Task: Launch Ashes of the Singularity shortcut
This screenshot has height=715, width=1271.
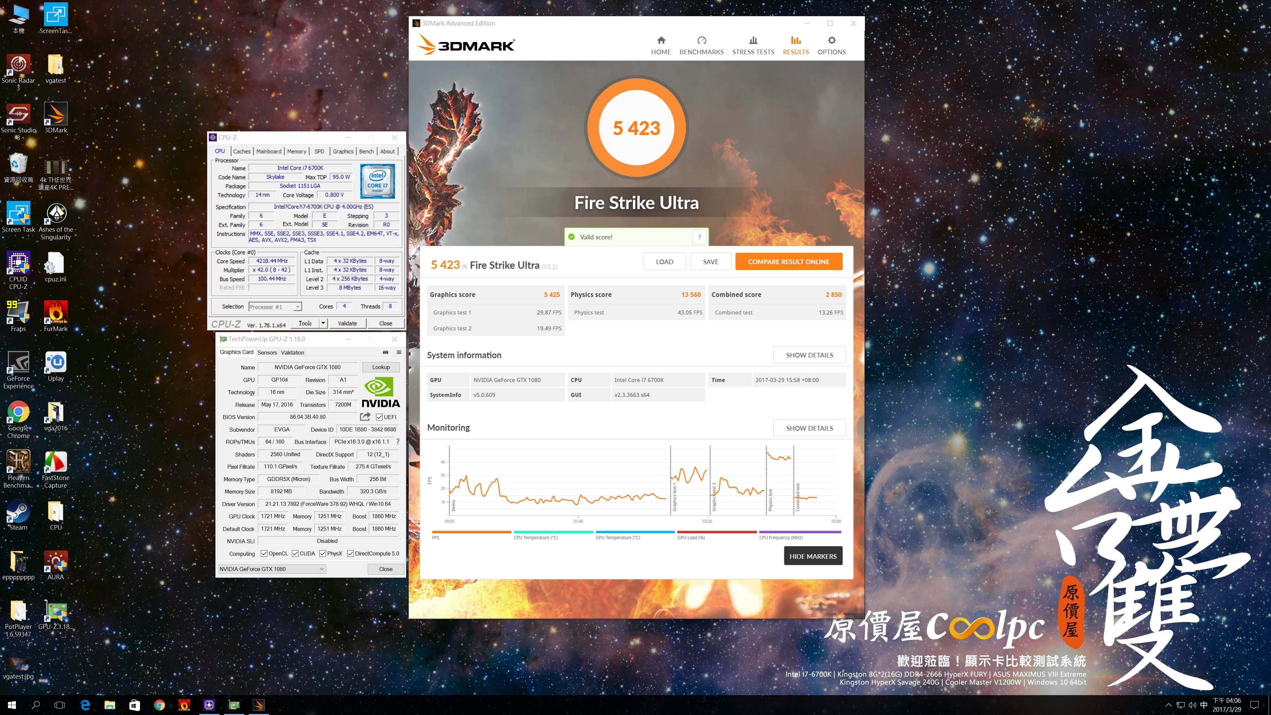Action: coord(56,221)
